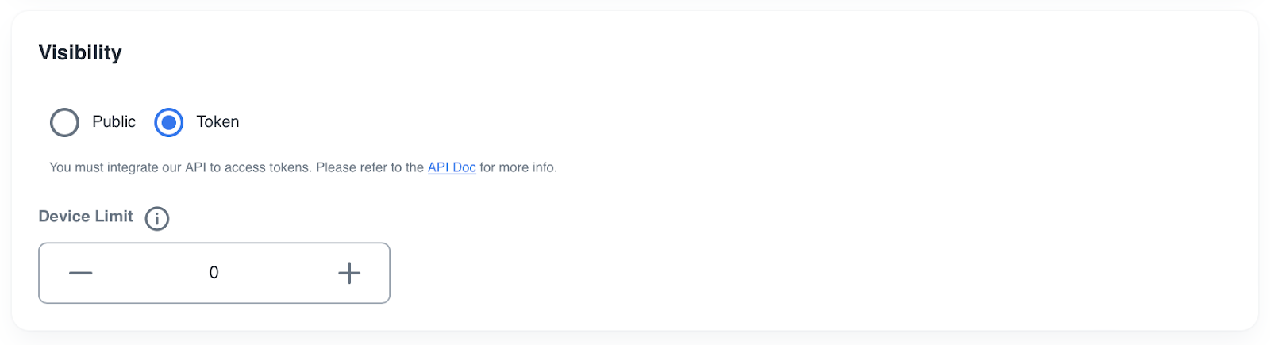Viewport: 1270px width, 345px height.
Task: Click the "Token" option label text
Action: pos(217,121)
